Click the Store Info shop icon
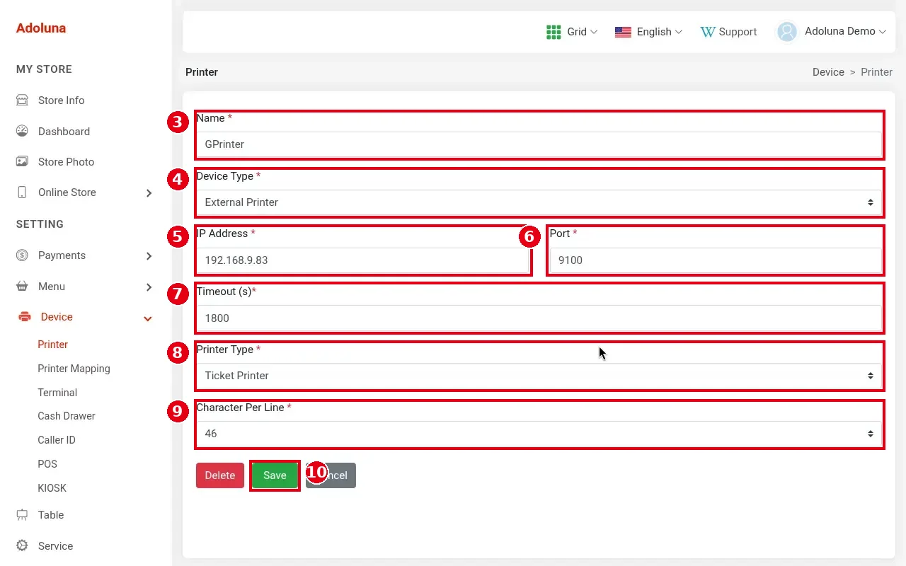Image resolution: width=906 pixels, height=566 pixels. [22, 100]
